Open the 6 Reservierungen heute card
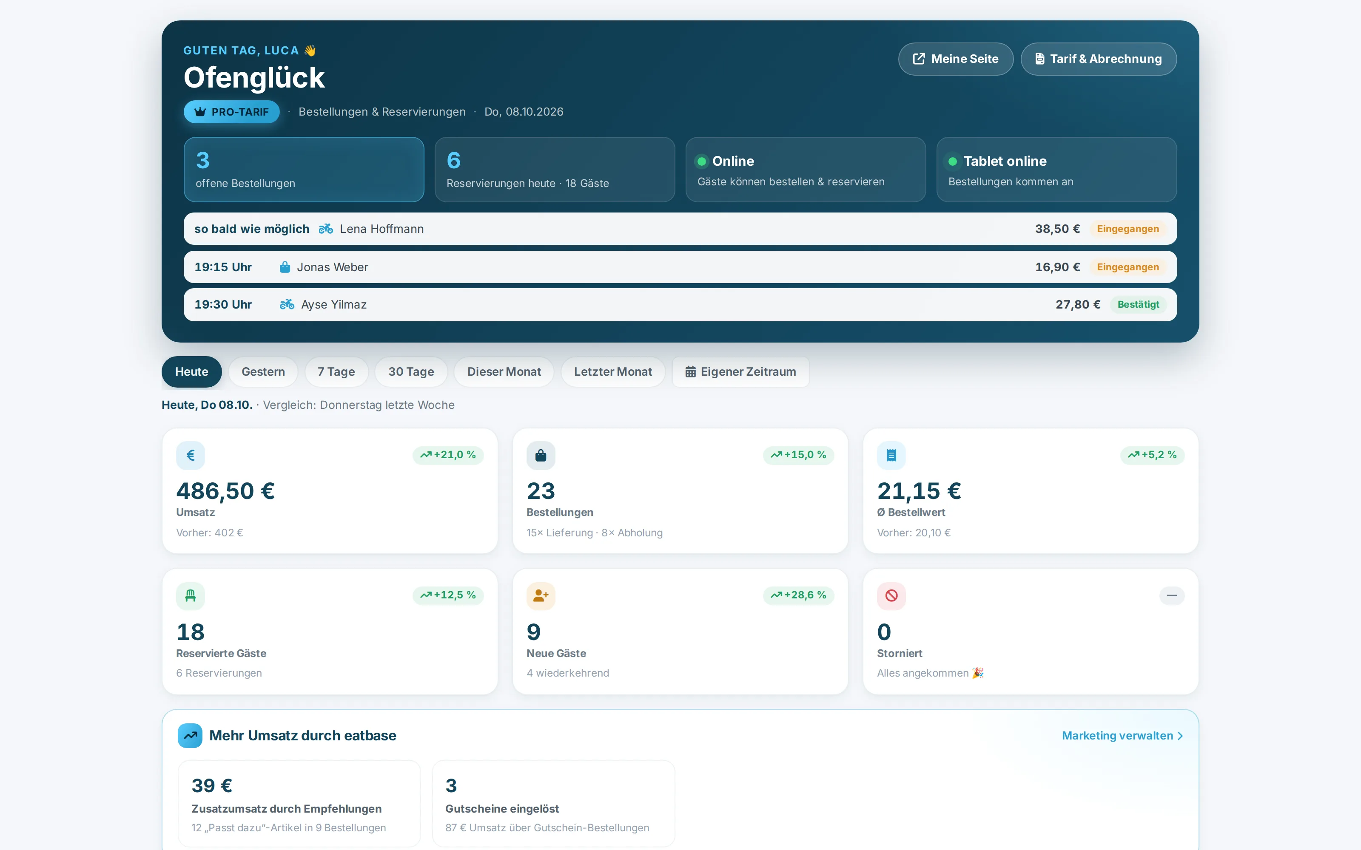The width and height of the screenshot is (1361, 850). coord(555,169)
